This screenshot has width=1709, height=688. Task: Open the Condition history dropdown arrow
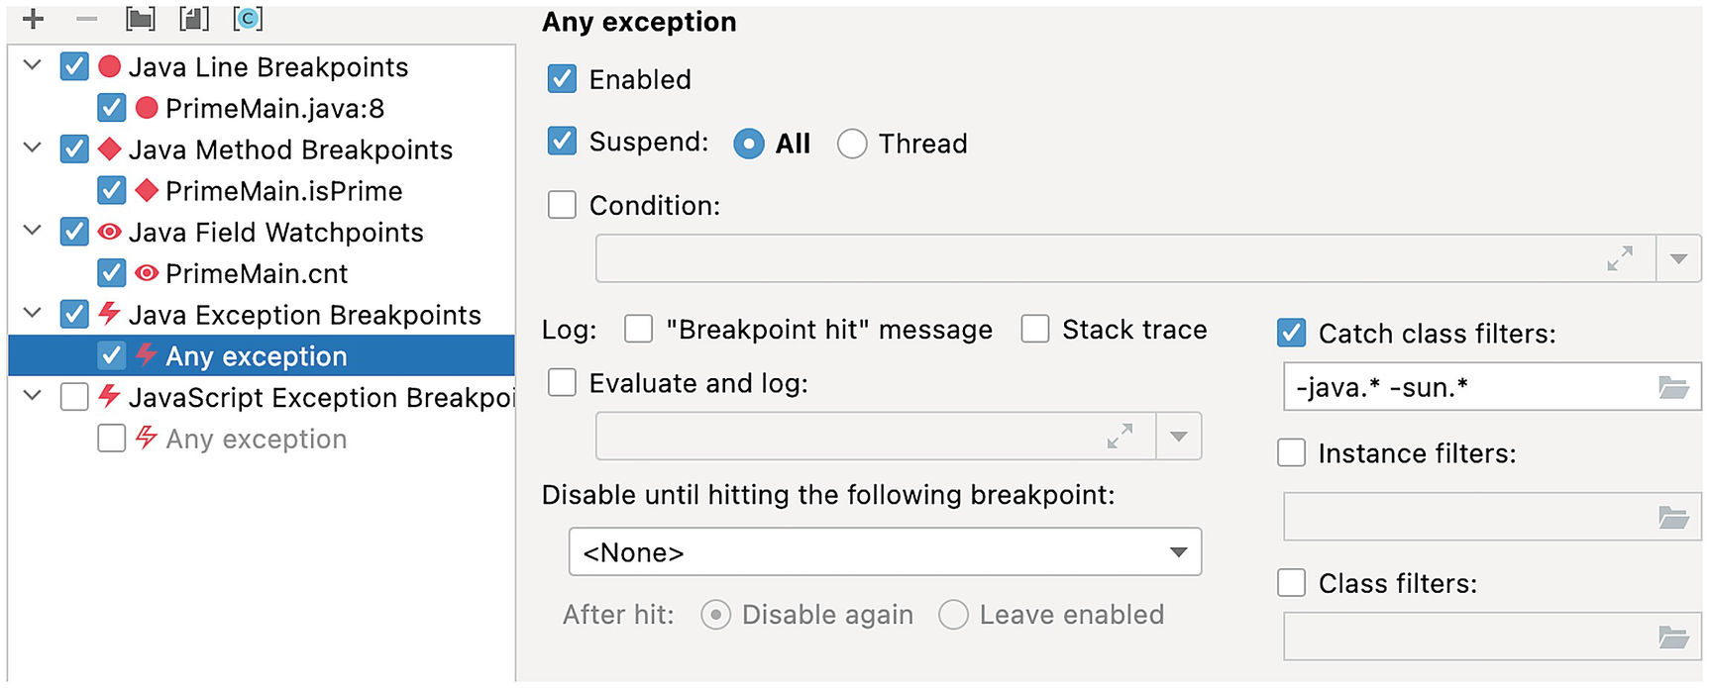click(1678, 259)
